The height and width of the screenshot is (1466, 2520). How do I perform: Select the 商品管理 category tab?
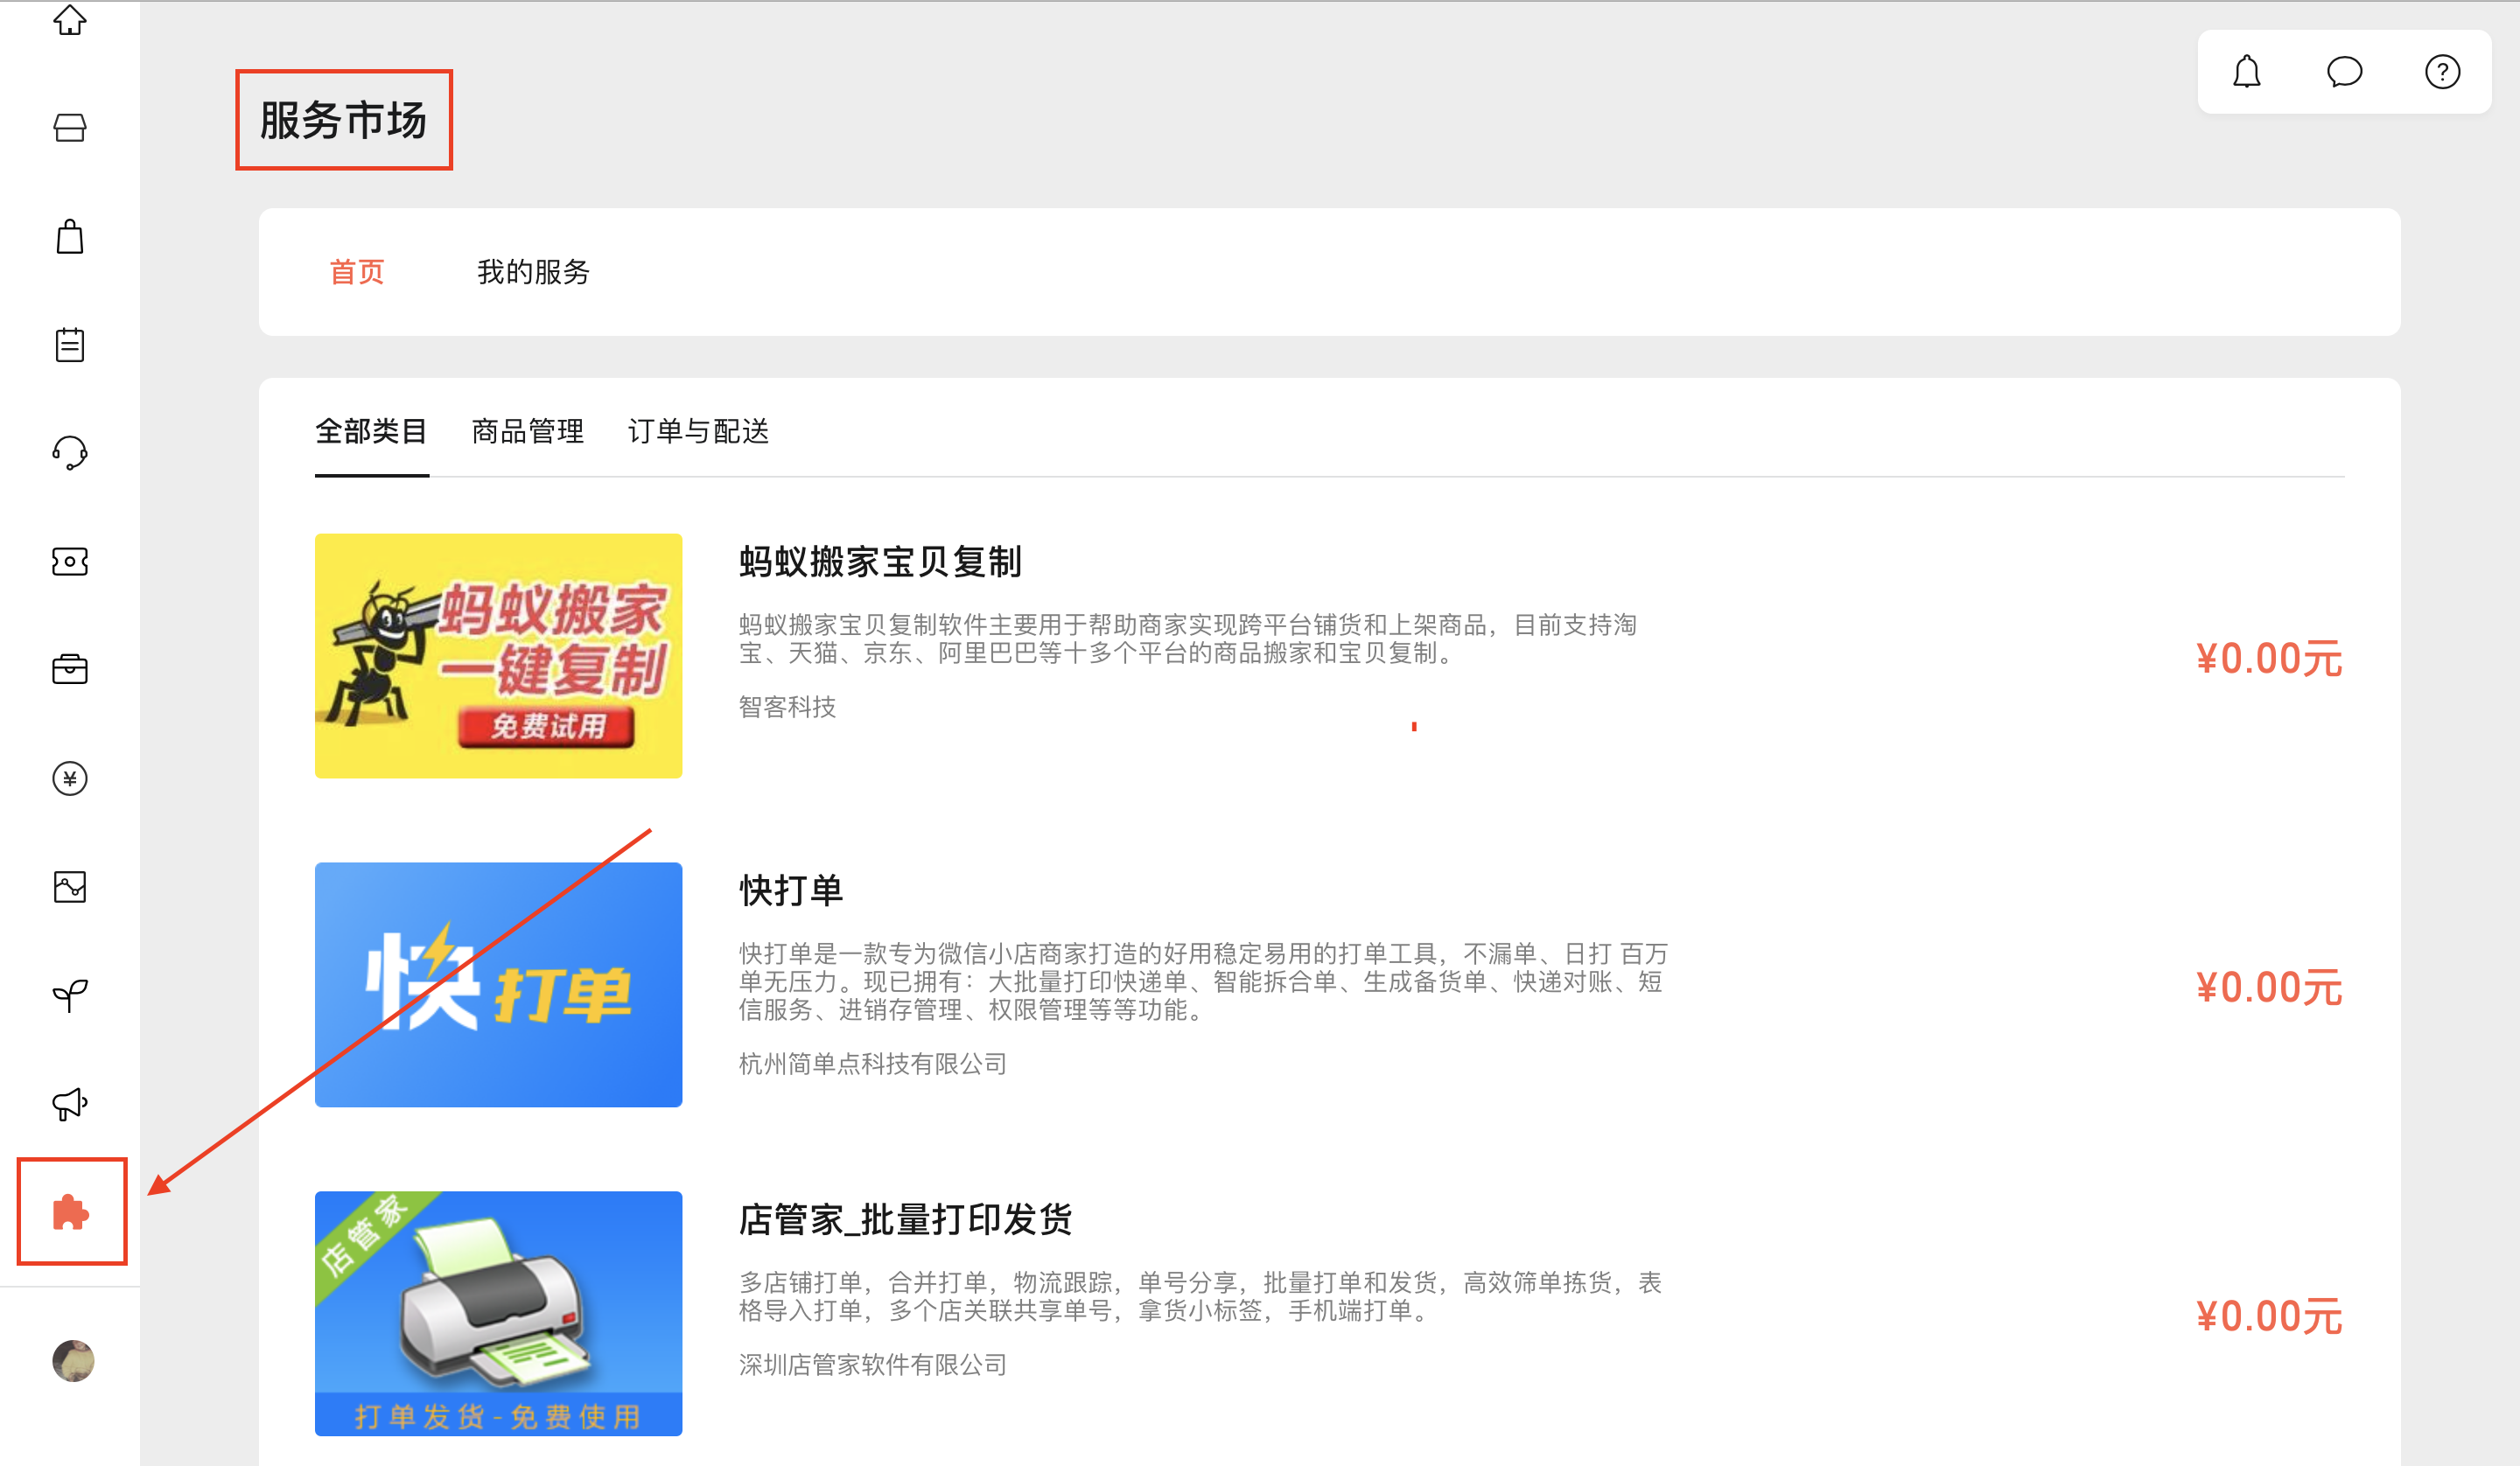pos(527,432)
